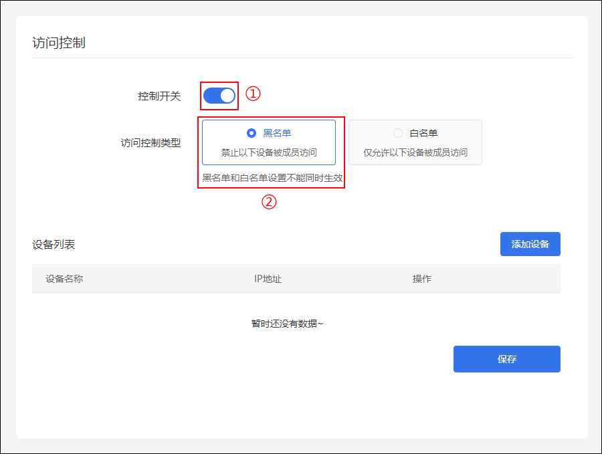Click the 添加设备 button
The width and height of the screenshot is (602, 454).
click(x=530, y=244)
